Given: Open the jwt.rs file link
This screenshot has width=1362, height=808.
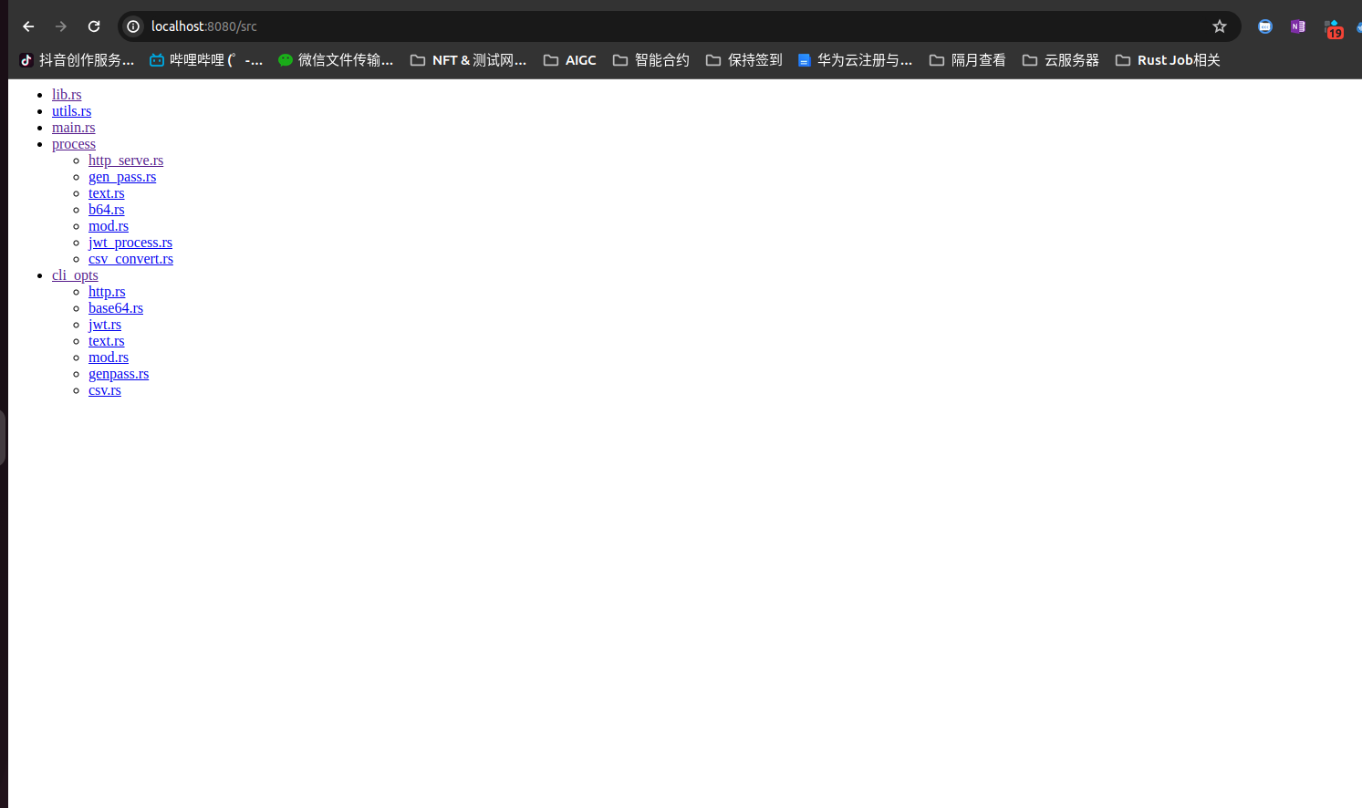Looking at the screenshot, I should (x=105, y=325).
